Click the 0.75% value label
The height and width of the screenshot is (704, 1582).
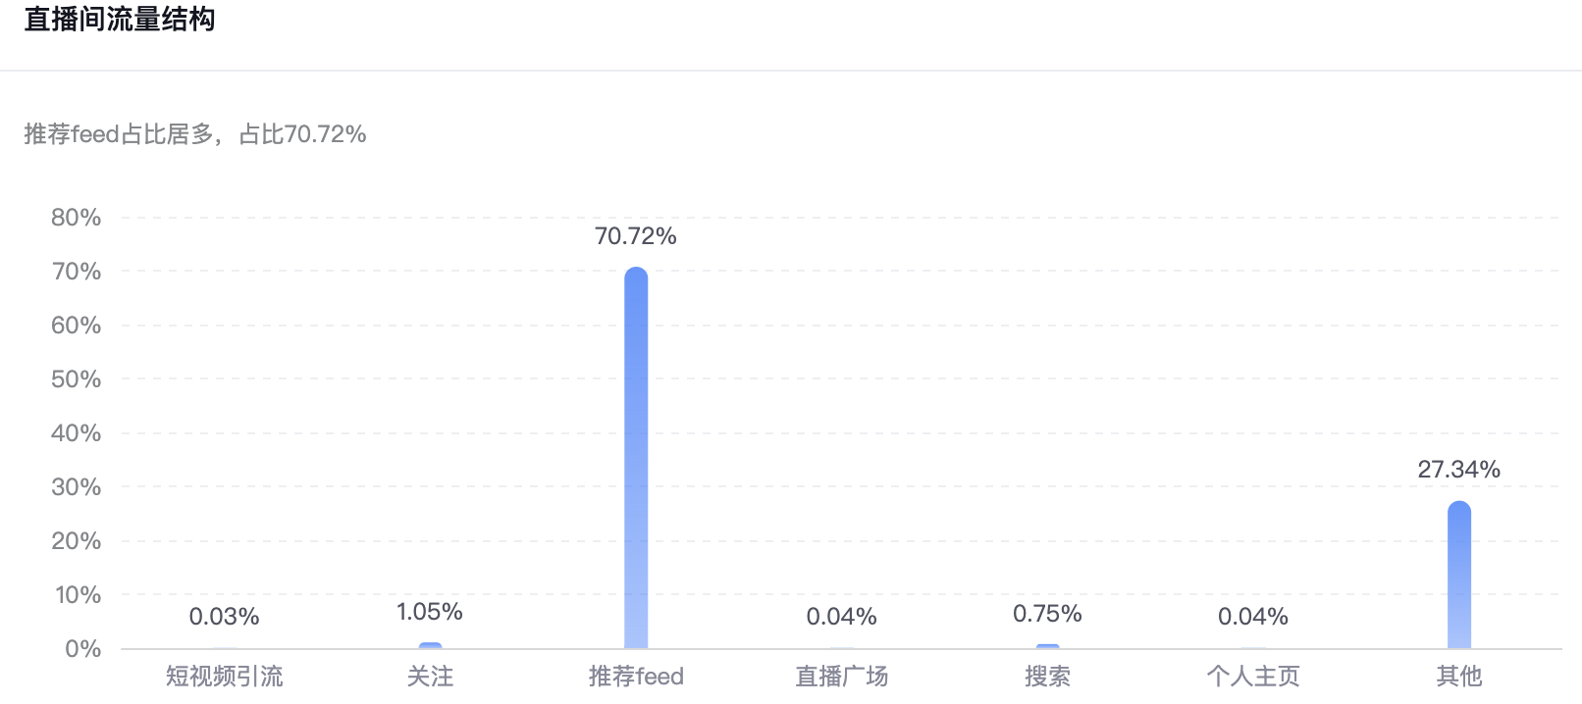pos(1047,614)
